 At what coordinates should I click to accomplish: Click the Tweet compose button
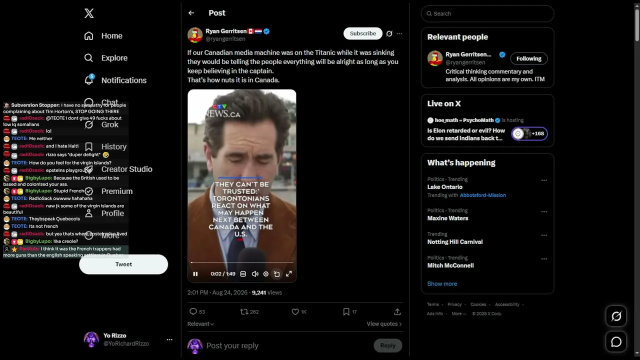pos(123,264)
